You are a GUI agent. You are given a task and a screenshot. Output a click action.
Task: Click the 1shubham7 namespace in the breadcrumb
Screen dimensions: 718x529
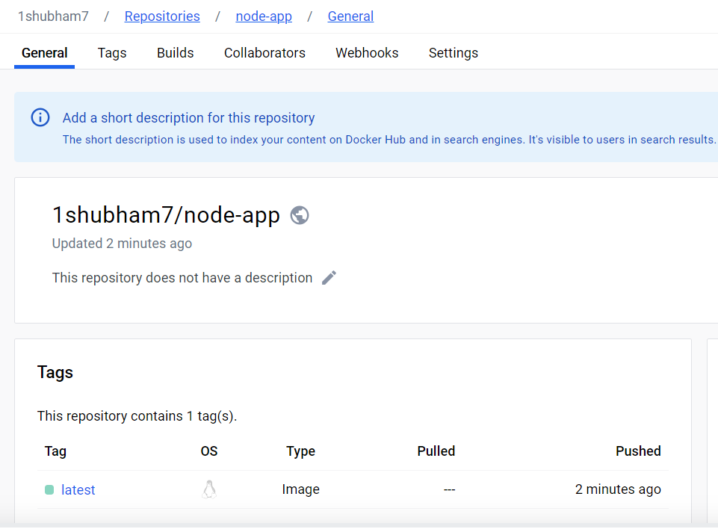(53, 16)
